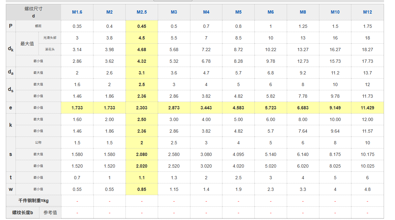The image size is (395, 220).
Task: Click the 螺纹尺寸 d header cell
Action: click(x=33, y=12)
